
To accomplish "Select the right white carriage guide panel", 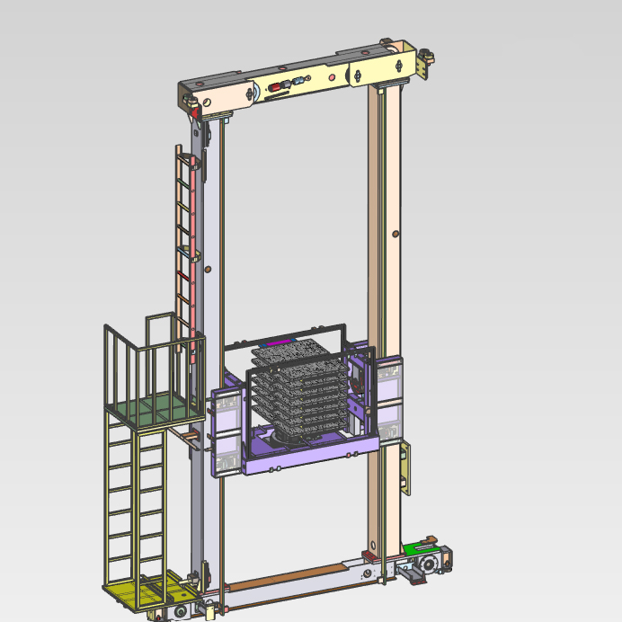I will [391, 400].
